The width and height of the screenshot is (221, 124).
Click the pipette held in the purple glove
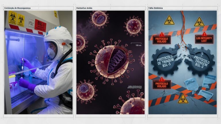click(22, 67)
